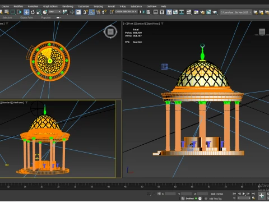The height and width of the screenshot is (202, 269).
Task: Open the Scripting menu
Action: point(98,6)
